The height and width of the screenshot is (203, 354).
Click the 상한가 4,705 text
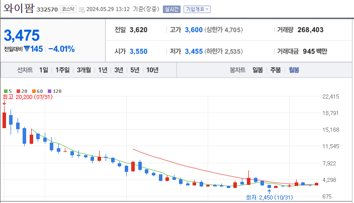pyautogui.click(x=223, y=30)
